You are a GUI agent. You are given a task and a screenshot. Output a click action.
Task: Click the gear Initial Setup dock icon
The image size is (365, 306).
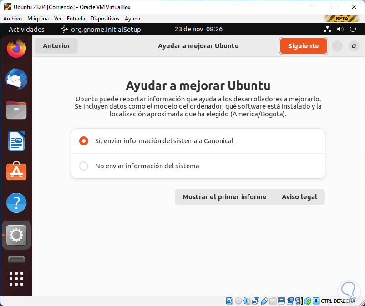point(16,235)
